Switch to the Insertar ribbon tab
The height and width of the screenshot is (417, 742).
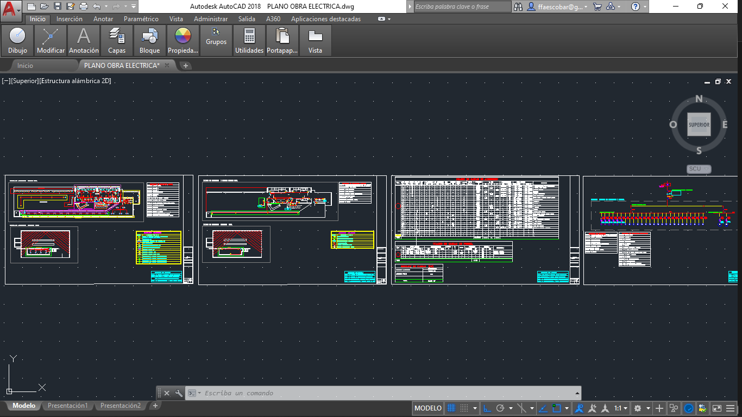[70, 19]
